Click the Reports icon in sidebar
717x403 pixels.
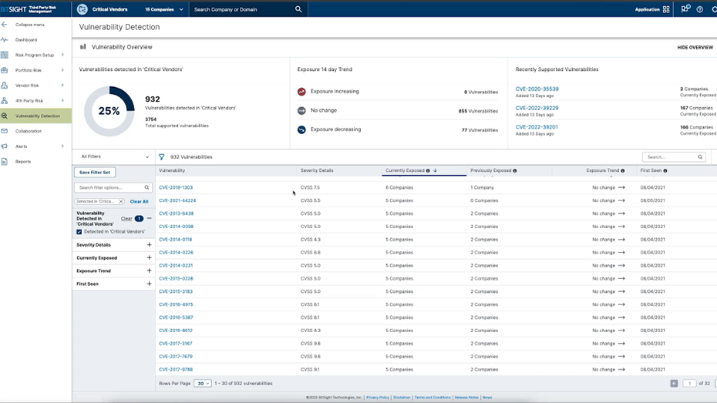tap(5, 162)
